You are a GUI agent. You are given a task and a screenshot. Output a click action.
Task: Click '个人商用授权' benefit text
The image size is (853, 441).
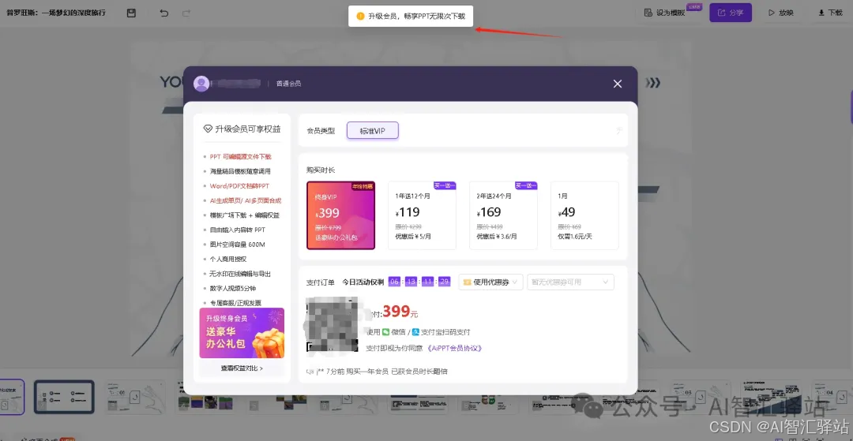point(228,259)
